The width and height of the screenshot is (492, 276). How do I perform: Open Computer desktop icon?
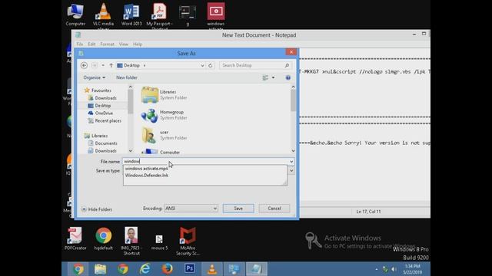pos(75,15)
